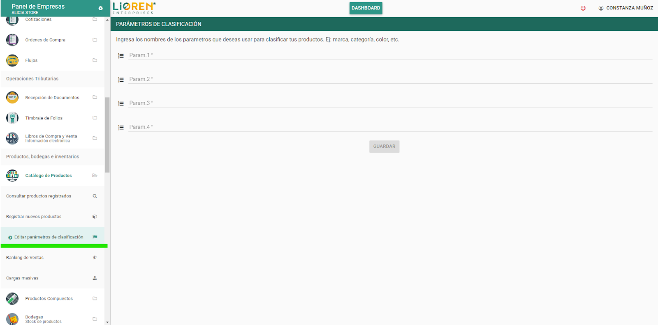The width and height of the screenshot is (658, 325).
Task: Click the Catálogo de Productos label
Action: 49,175
